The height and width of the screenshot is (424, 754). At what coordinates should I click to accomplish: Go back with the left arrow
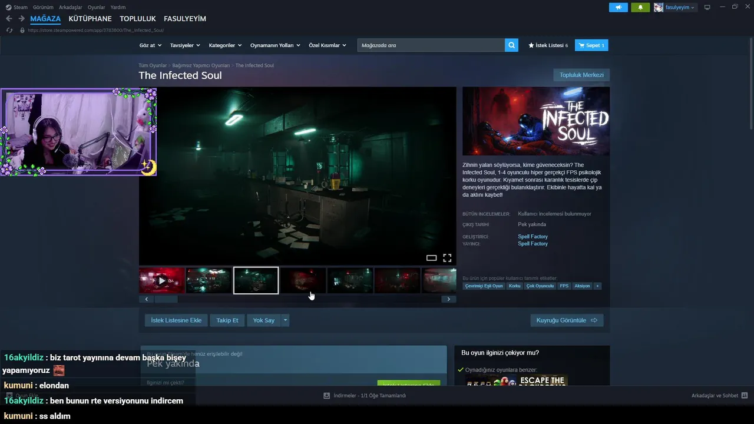[9, 19]
